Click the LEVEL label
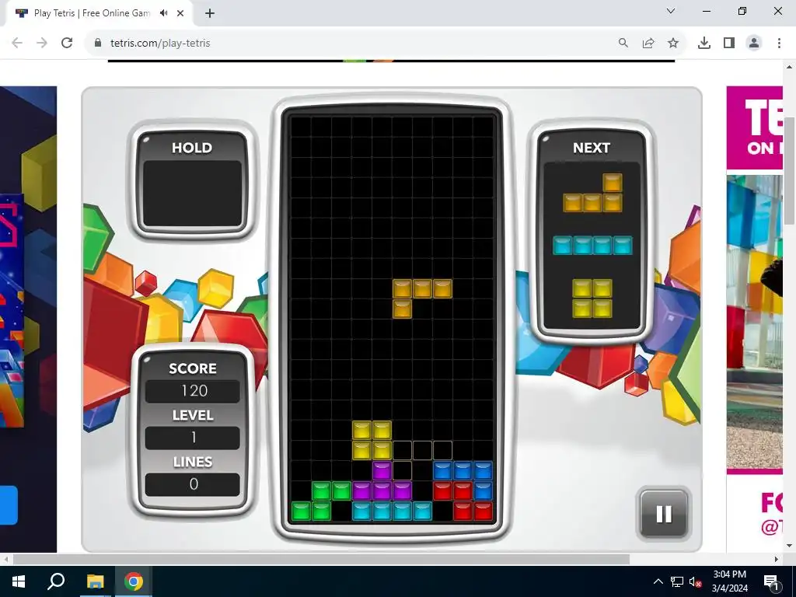The width and height of the screenshot is (796, 597). tap(193, 415)
